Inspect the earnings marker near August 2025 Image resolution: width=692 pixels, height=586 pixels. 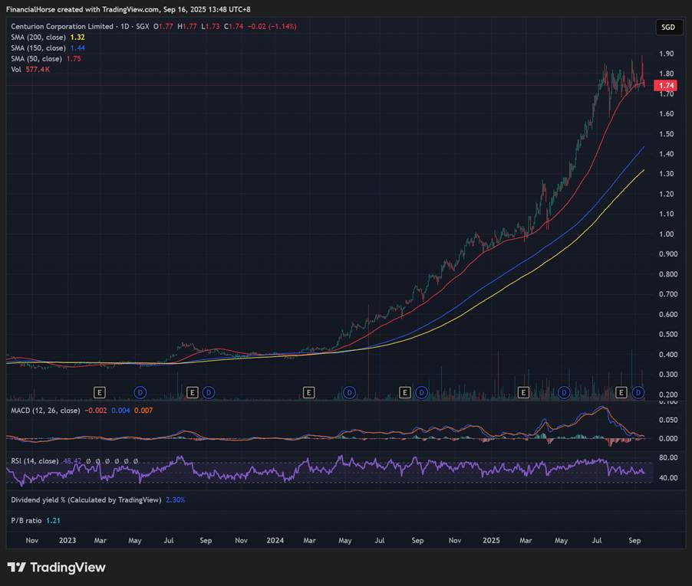(621, 392)
